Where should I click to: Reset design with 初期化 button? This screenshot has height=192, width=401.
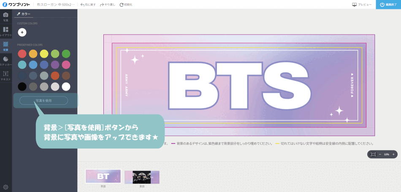tap(126, 4)
